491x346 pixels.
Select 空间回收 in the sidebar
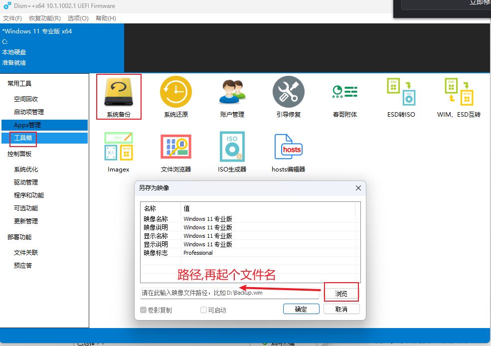point(26,99)
